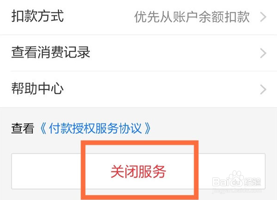The width and height of the screenshot is (277, 200).
Task: Tap the chevron icon on 帮助中心 row
Action: pos(263,90)
